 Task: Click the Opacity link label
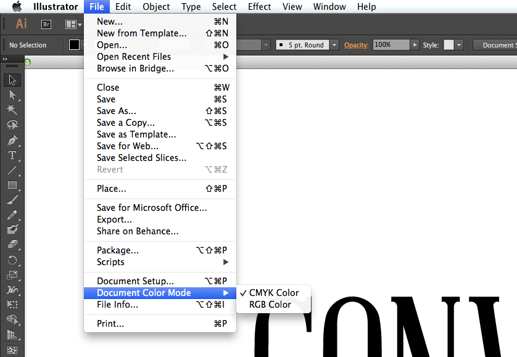click(x=356, y=45)
